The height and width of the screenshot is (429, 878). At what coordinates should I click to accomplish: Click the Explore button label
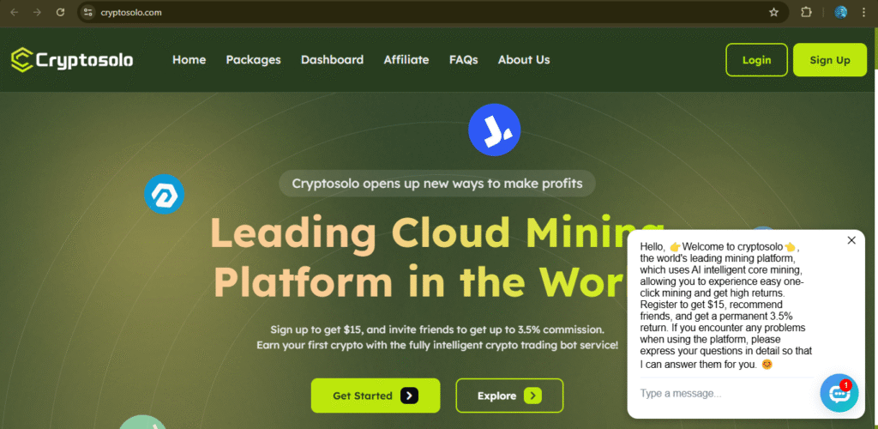click(496, 396)
